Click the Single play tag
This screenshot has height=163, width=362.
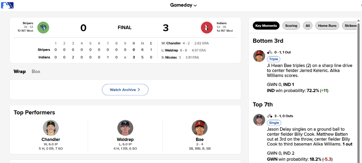[274, 123]
